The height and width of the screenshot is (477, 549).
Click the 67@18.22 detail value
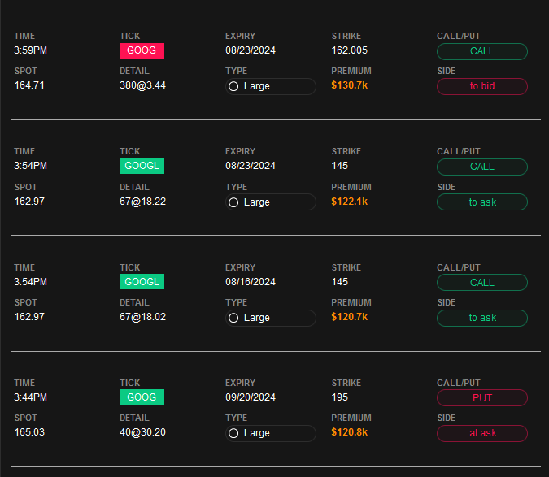[143, 202]
